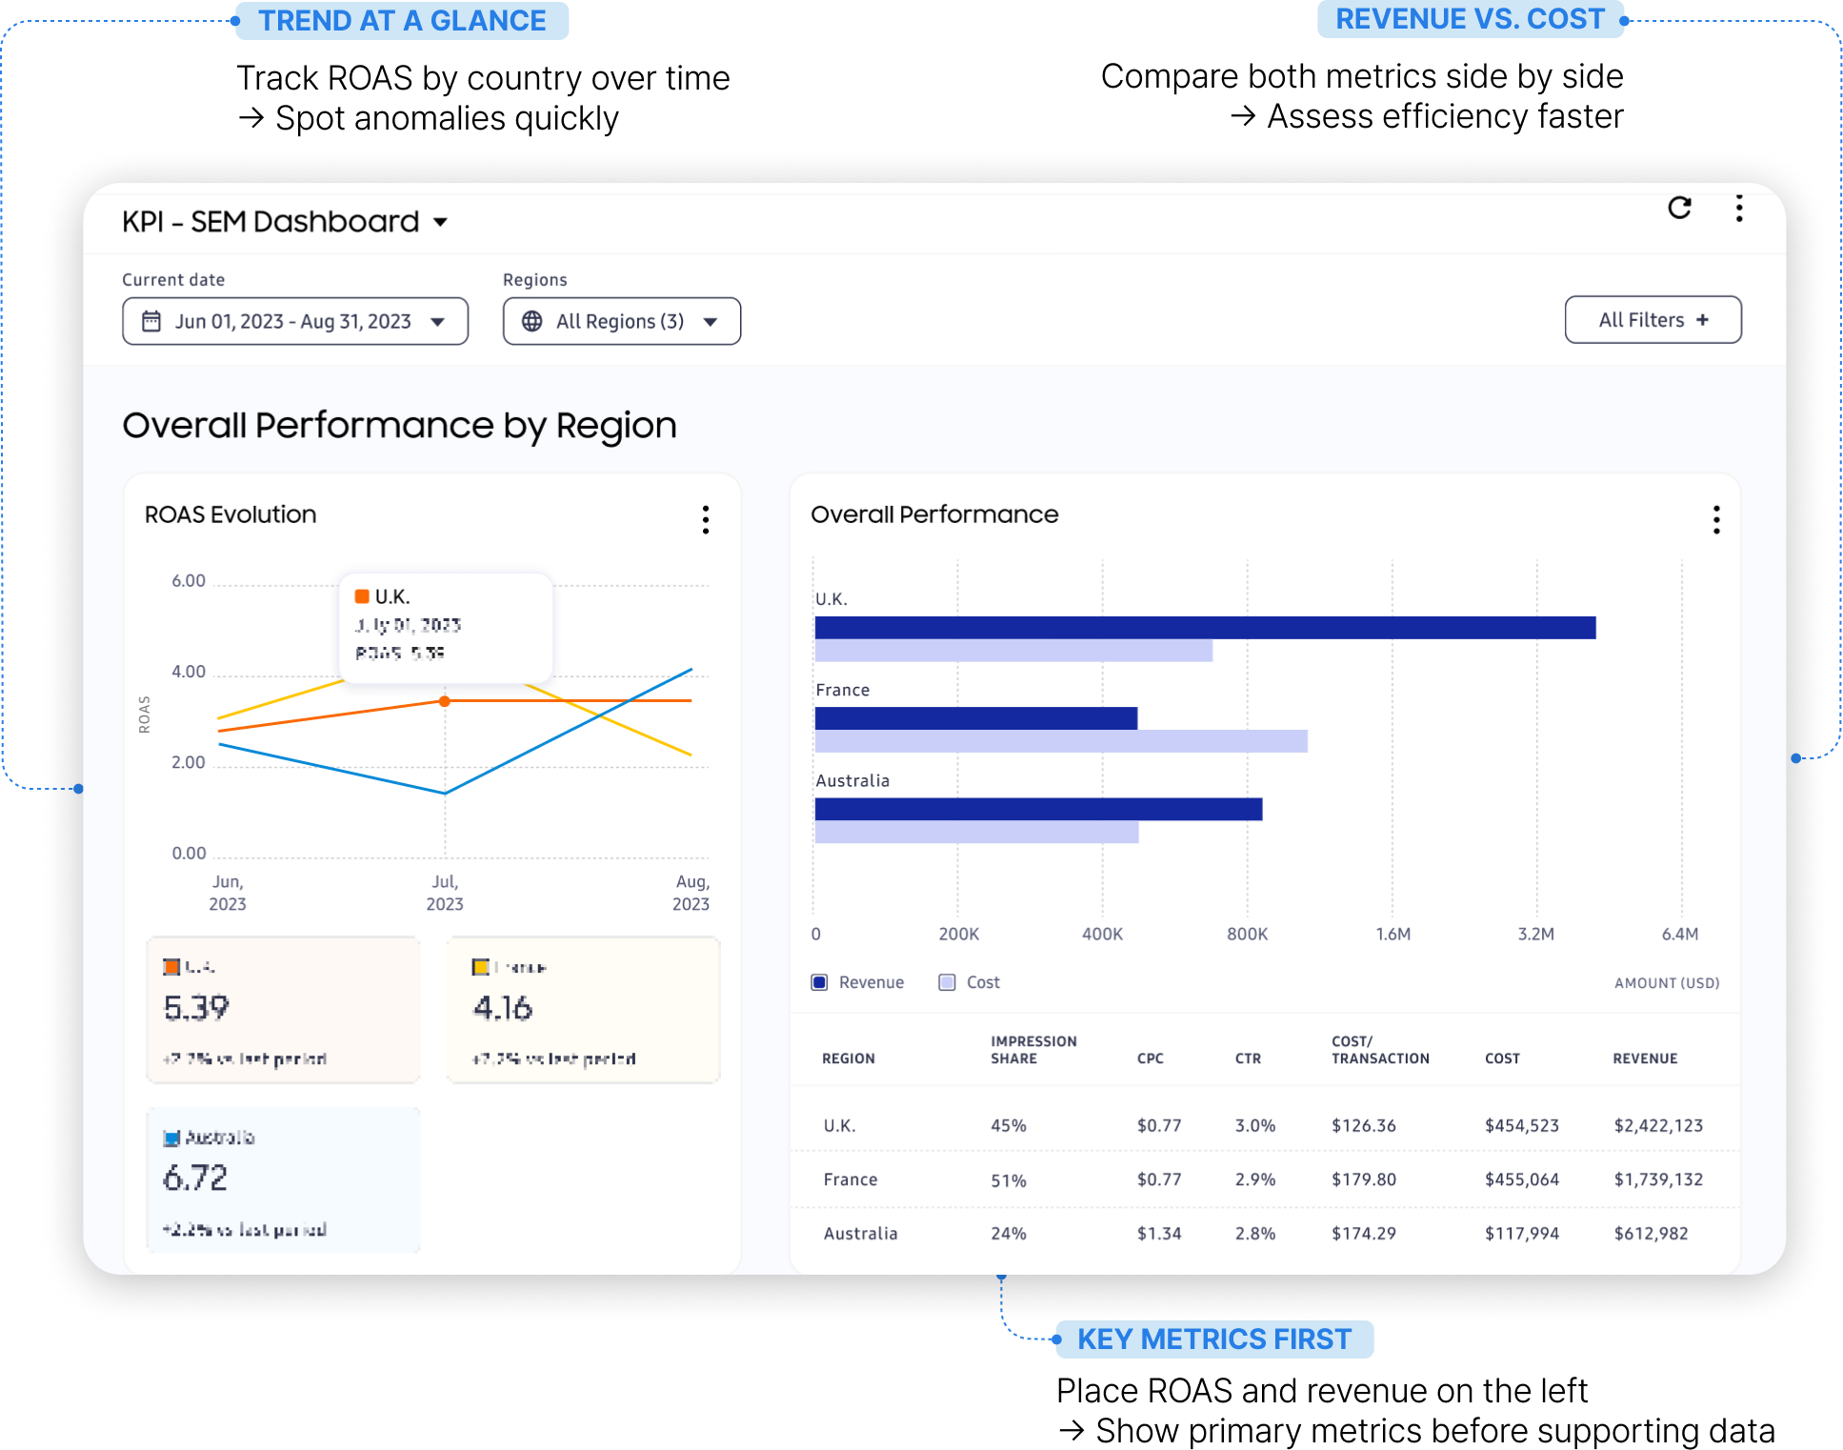Click the July data point on the orange line
This screenshot has width=1843, height=1450.
point(445,701)
